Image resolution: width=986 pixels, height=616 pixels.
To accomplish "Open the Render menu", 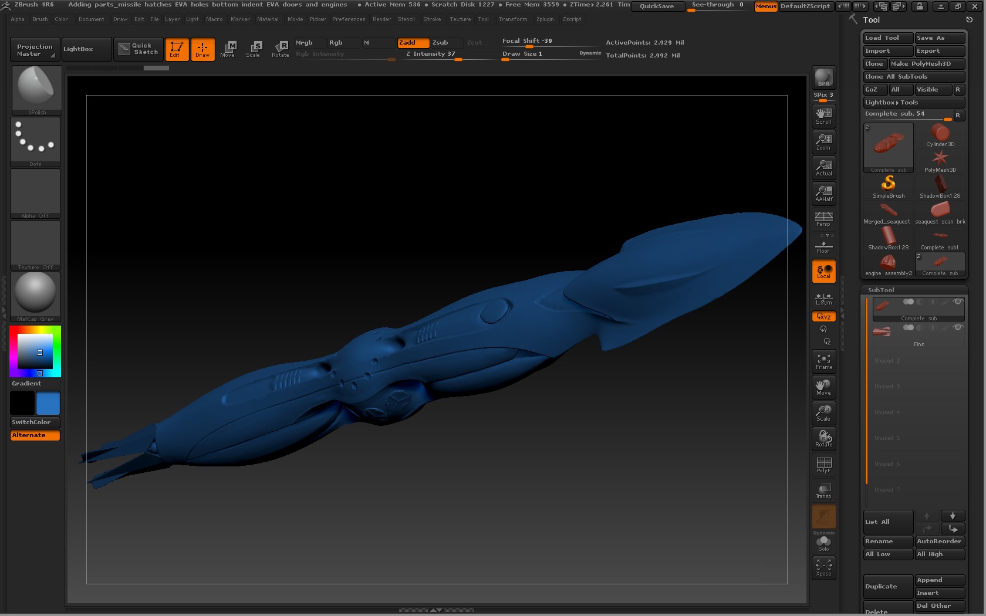I will click(381, 19).
